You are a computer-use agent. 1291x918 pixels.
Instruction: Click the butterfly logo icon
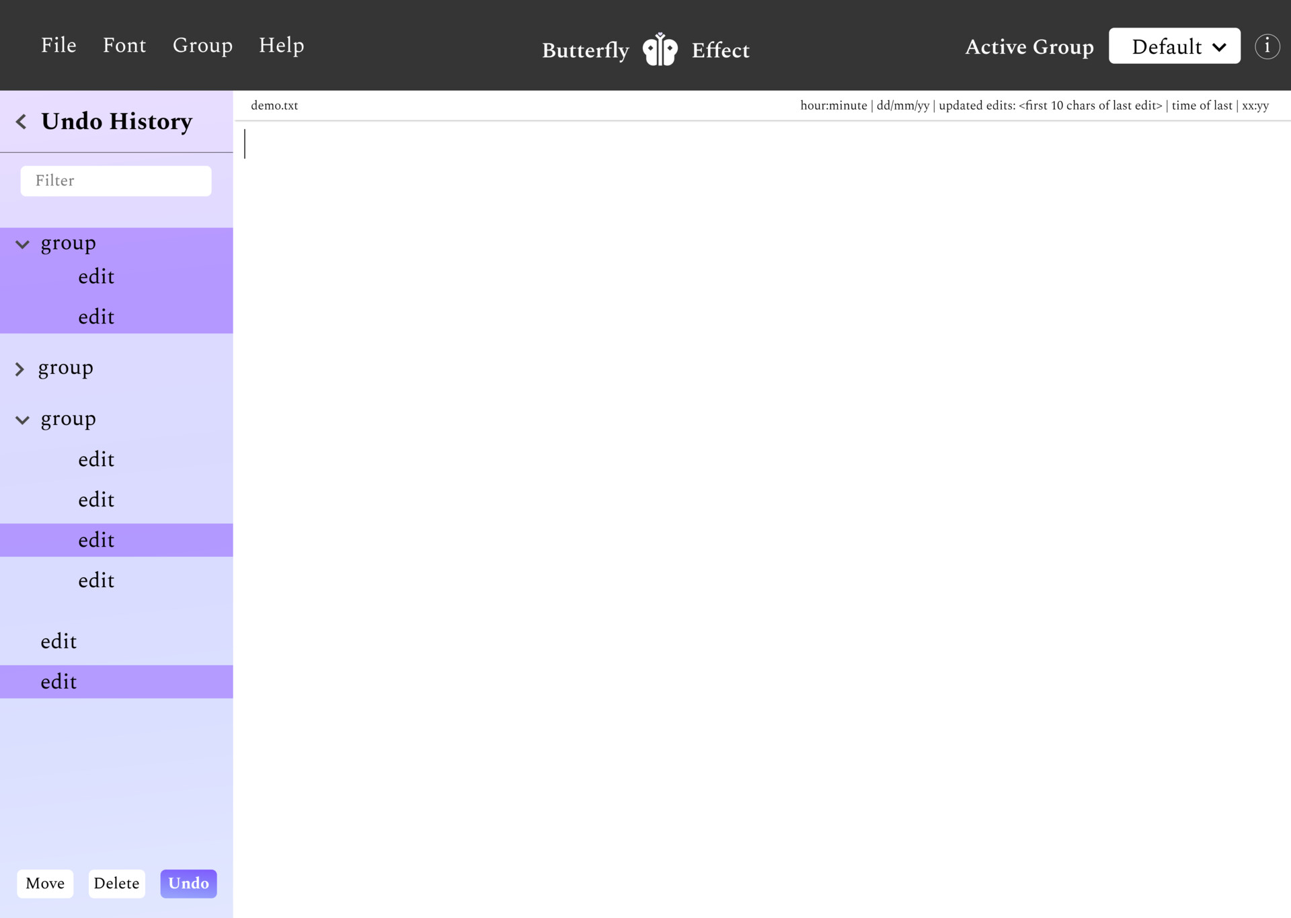(660, 49)
